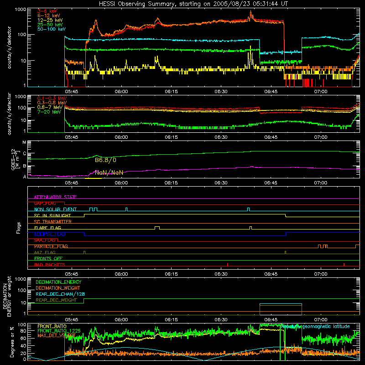Select the ECLIPSE_FLAG label

[50, 234]
